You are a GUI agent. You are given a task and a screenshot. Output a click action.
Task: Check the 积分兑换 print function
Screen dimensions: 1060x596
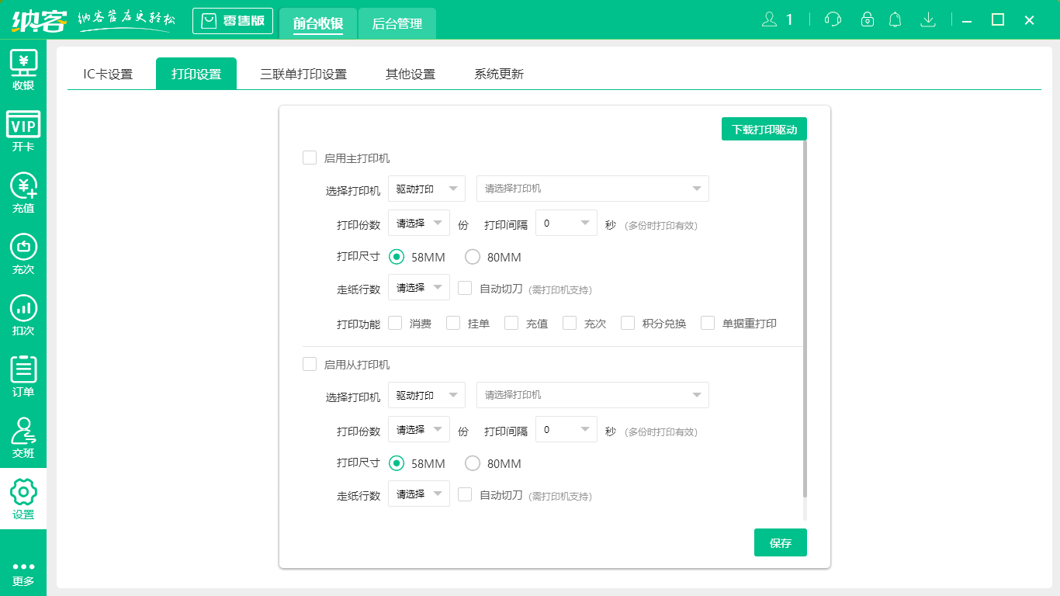pos(628,323)
